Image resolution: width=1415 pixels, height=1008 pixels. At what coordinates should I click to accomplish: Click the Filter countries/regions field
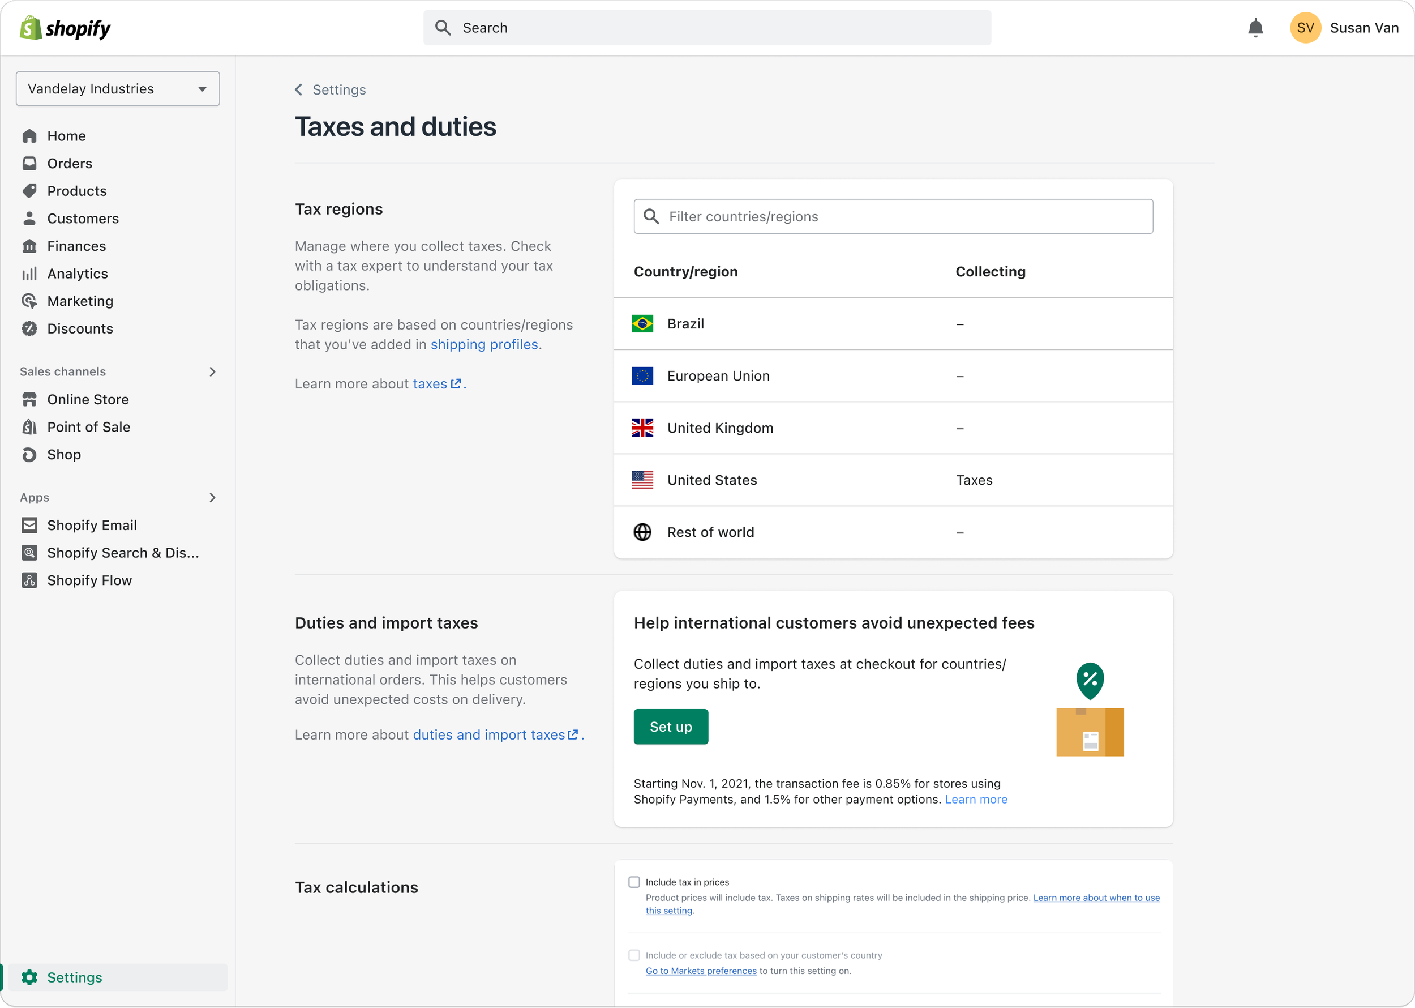(893, 217)
